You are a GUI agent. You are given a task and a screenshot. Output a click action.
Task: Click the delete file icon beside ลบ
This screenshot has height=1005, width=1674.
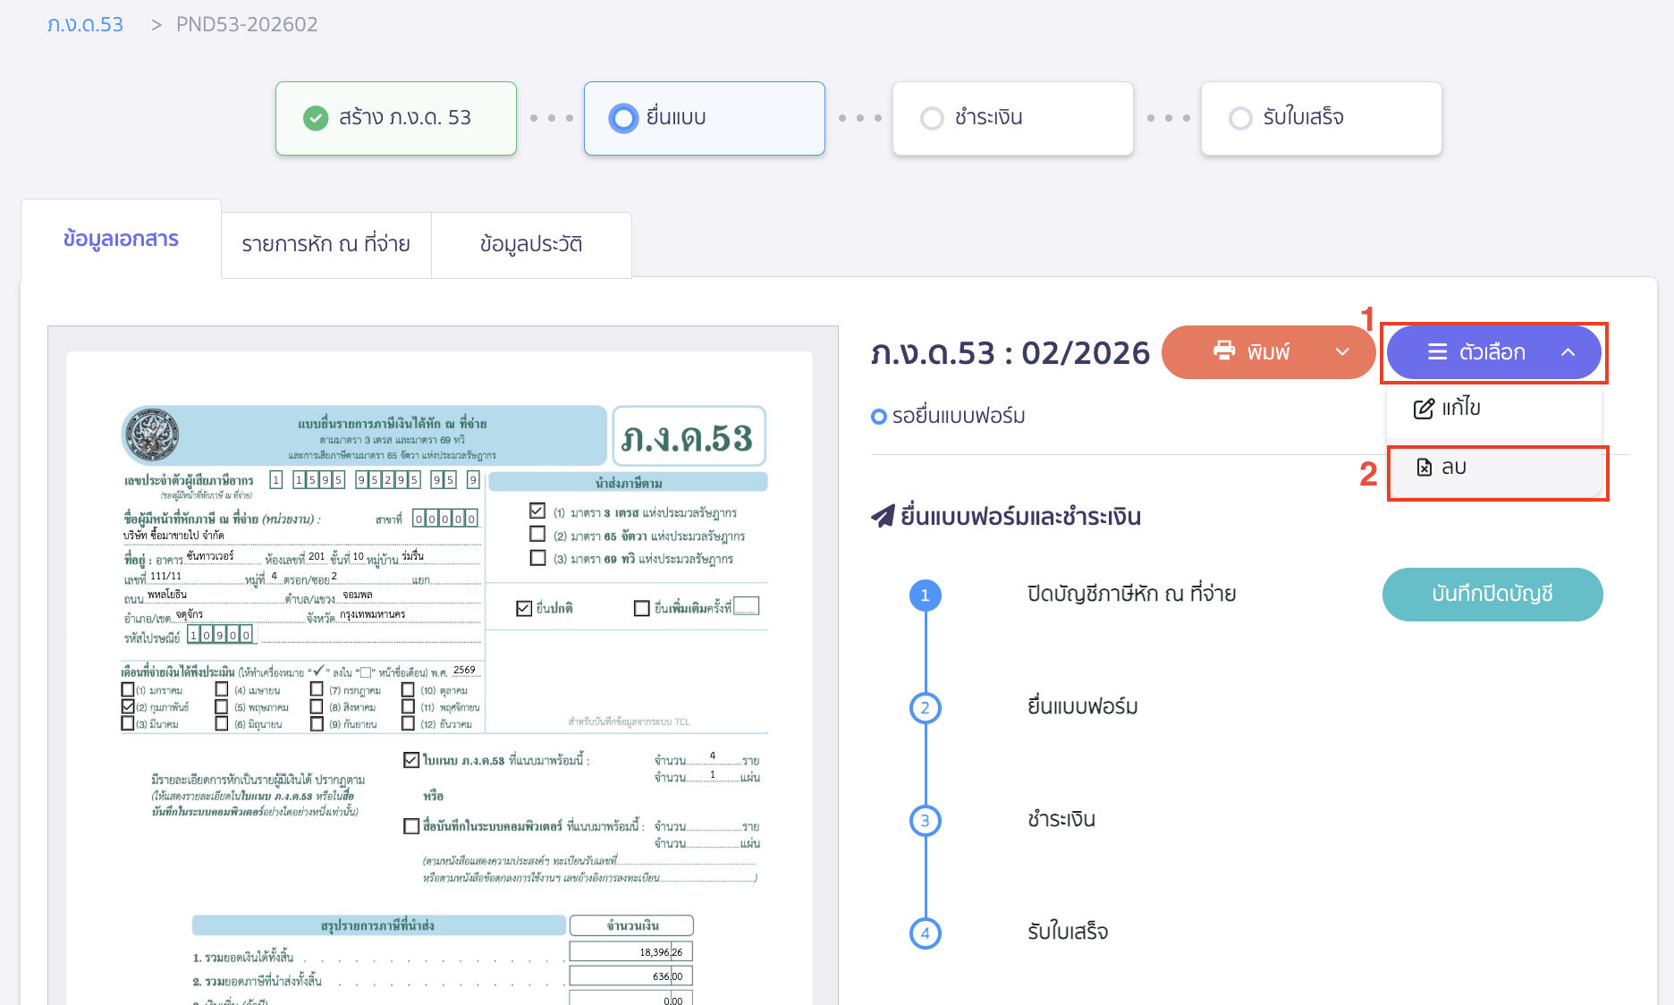1425,467
